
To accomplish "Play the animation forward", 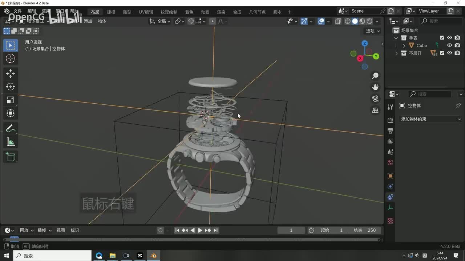I will click(200, 230).
